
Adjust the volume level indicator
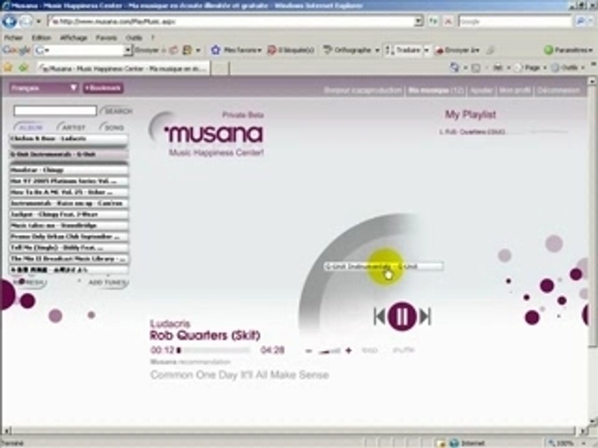coord(329,351)
